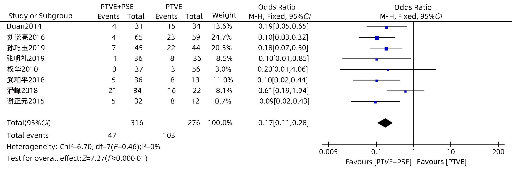Click the Duan2014 study label
Image resolution: width=512 pixels, height=171 pixels.
24,26
